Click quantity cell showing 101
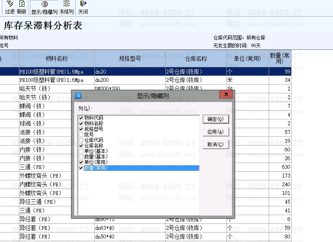333x242 pixels. 280,193
